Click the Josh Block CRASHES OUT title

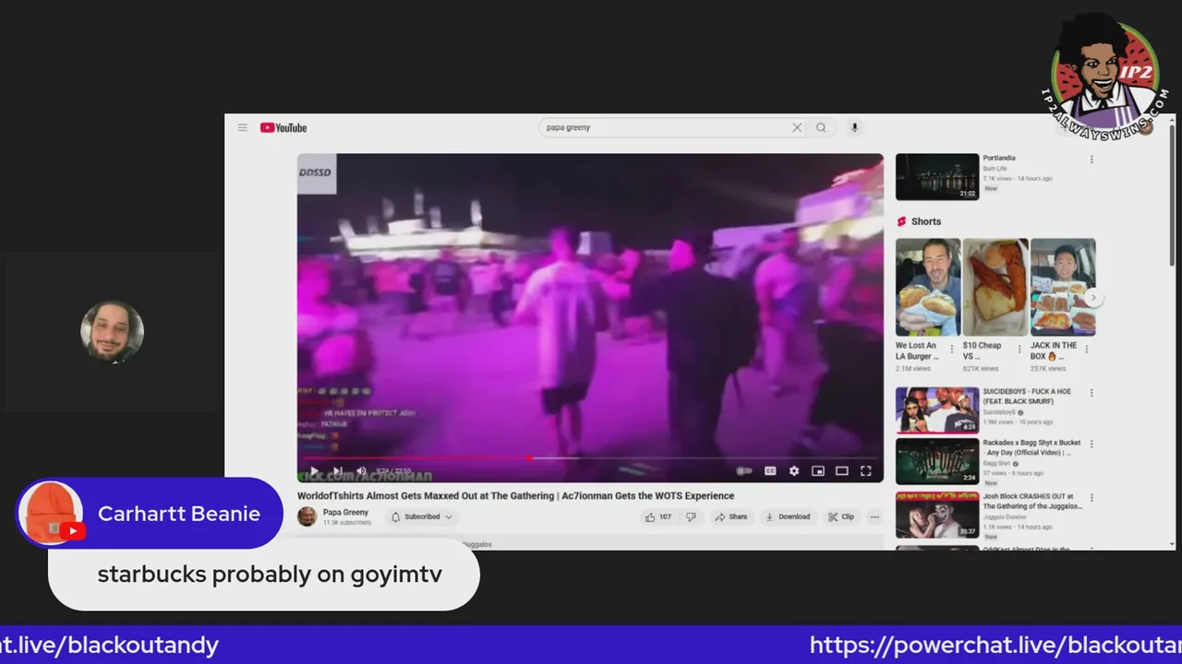click(1032, 501)
